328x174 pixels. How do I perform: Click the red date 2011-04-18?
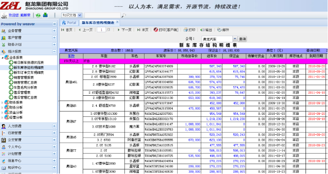click(316, 93)
